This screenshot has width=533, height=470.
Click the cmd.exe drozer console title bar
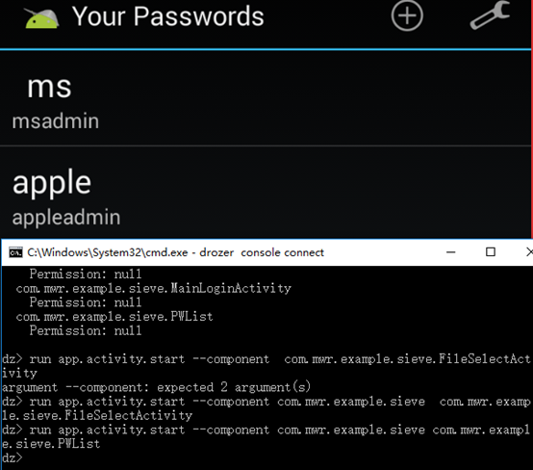267,252
